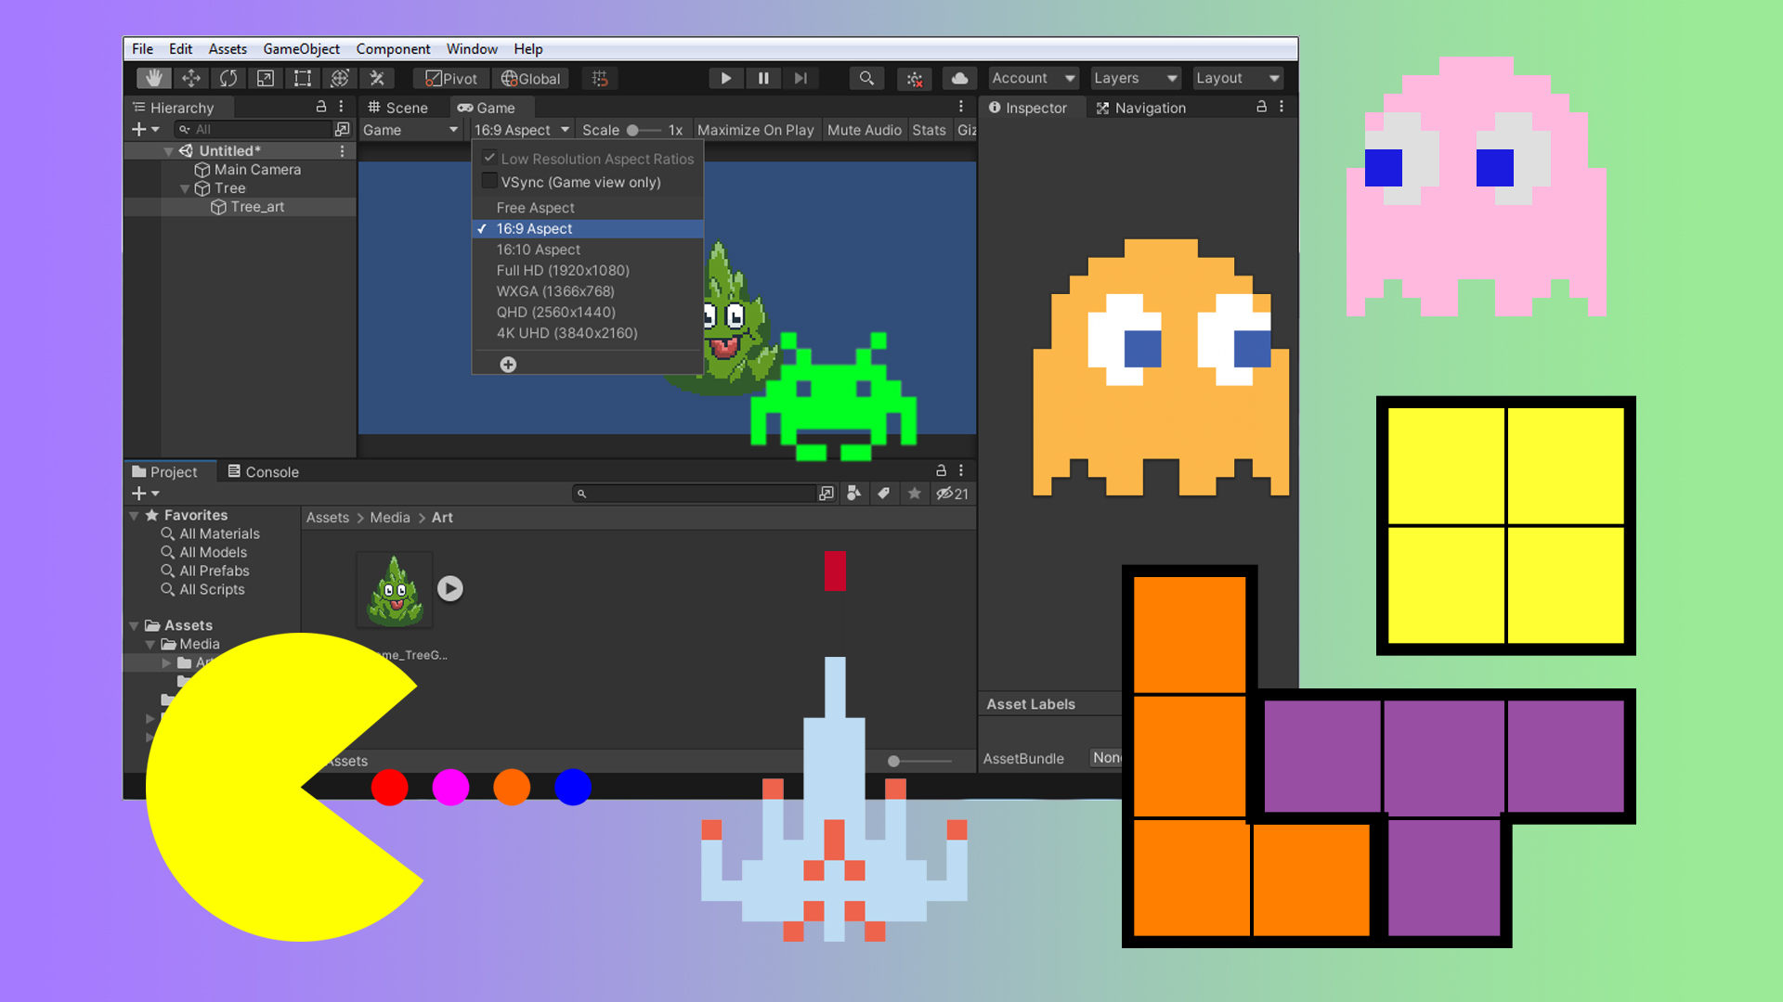Lock the Project panel
The width and height of the screenshot is (1783, 1002).
pyautogui.click(x=941, y=470)
